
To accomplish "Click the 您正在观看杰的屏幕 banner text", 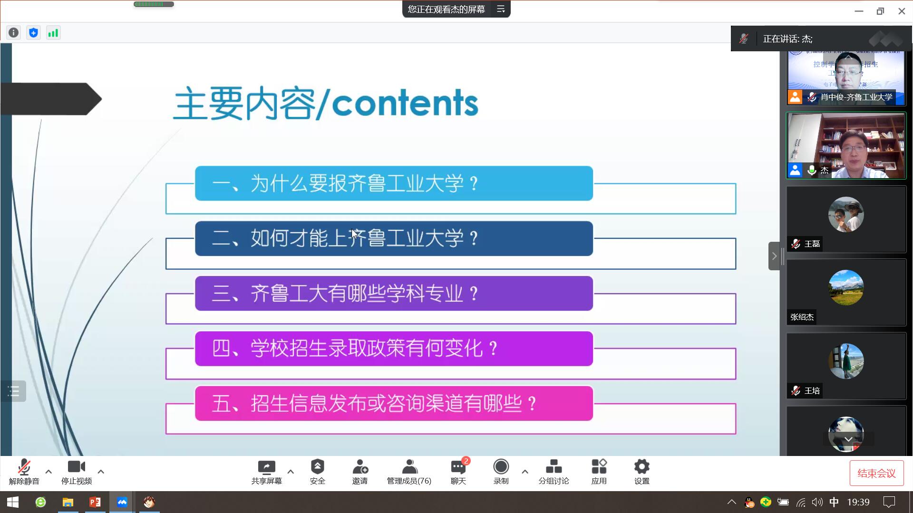I will point(446,9).
